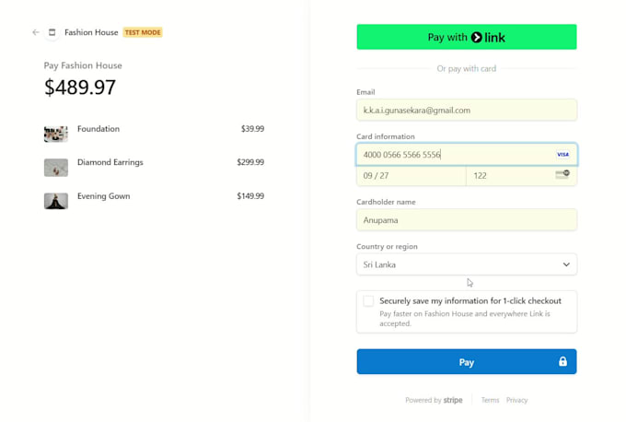Viewport: 626px width, 422px height.
Task: Expand country list using chevron arrow
Action: (566, 264)
